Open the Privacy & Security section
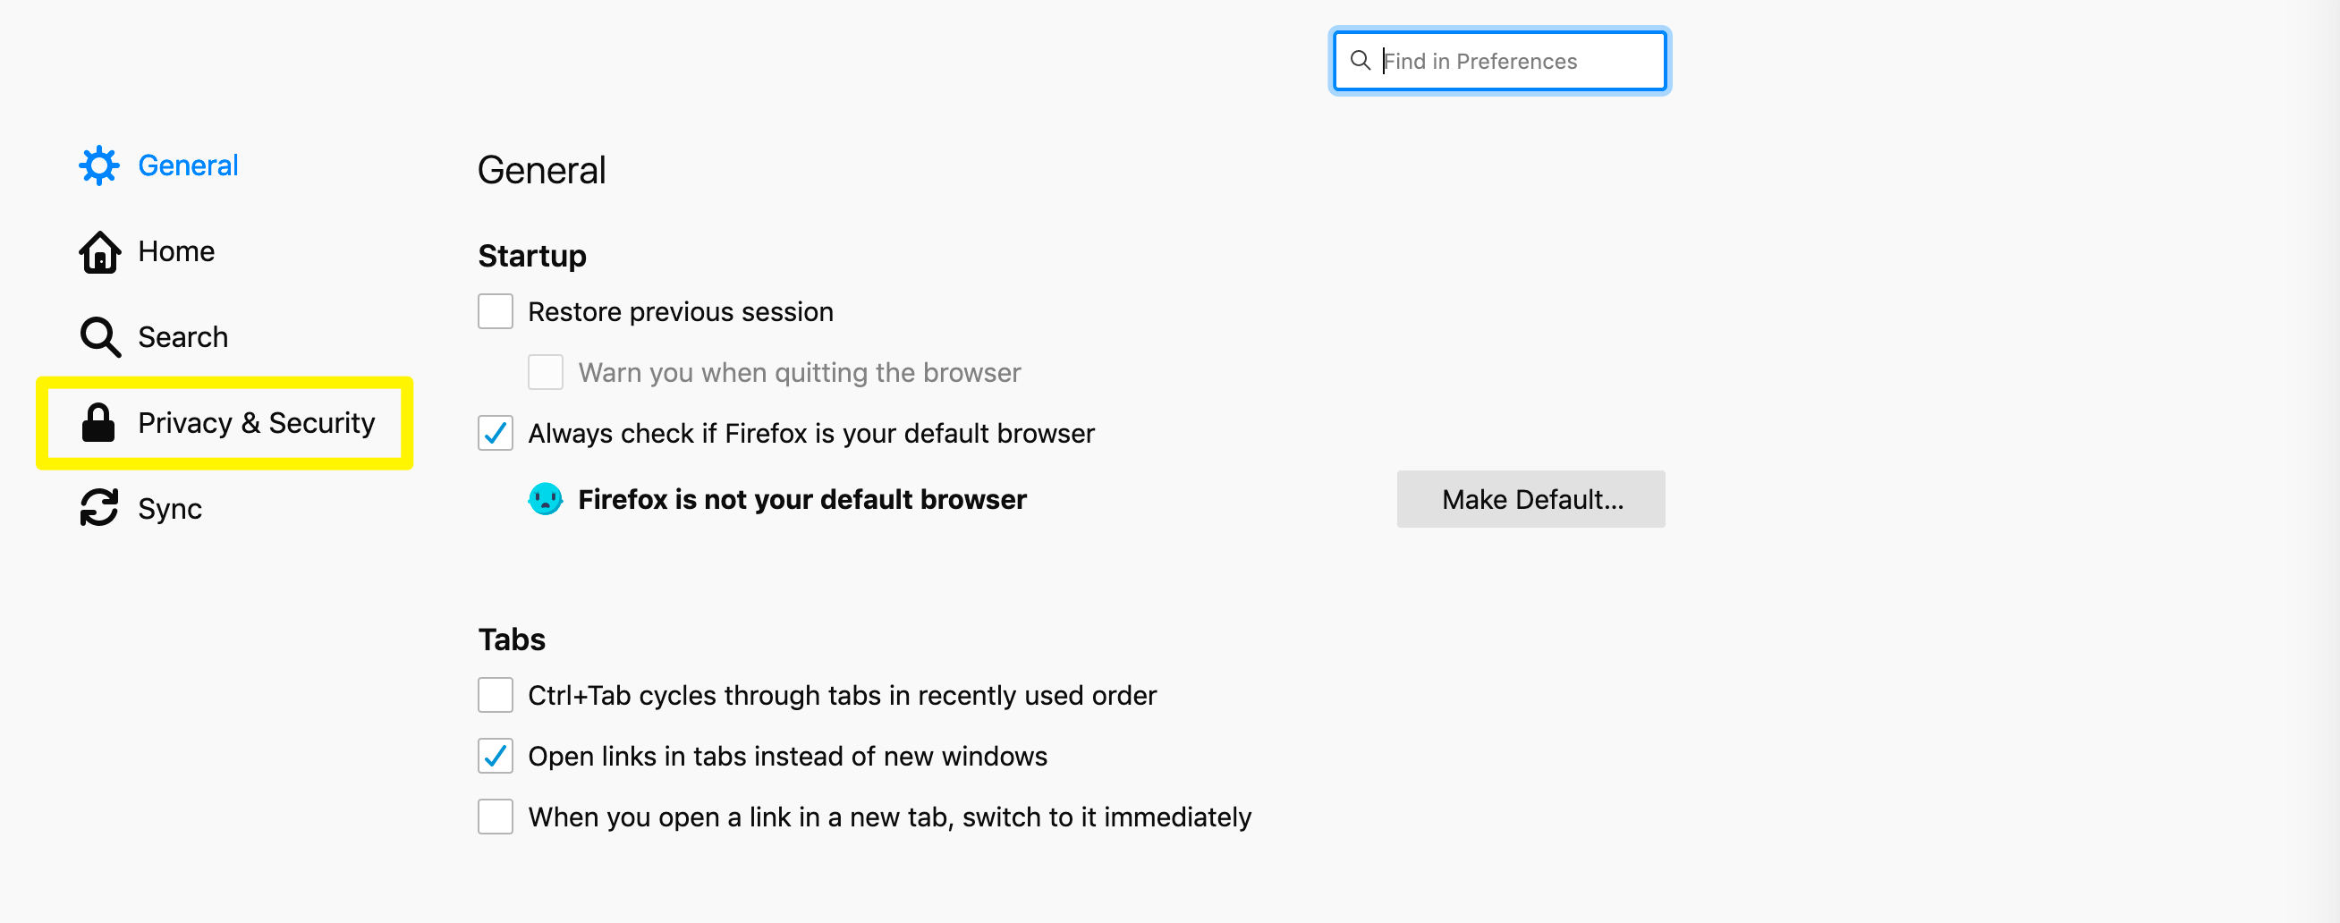This screenshot has width=2340, height=923. point(256,421)
